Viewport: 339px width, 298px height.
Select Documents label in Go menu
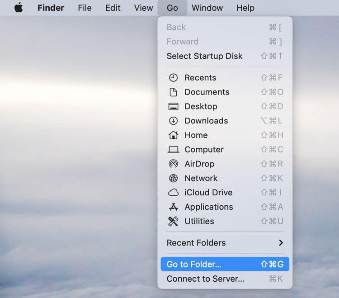207,92
